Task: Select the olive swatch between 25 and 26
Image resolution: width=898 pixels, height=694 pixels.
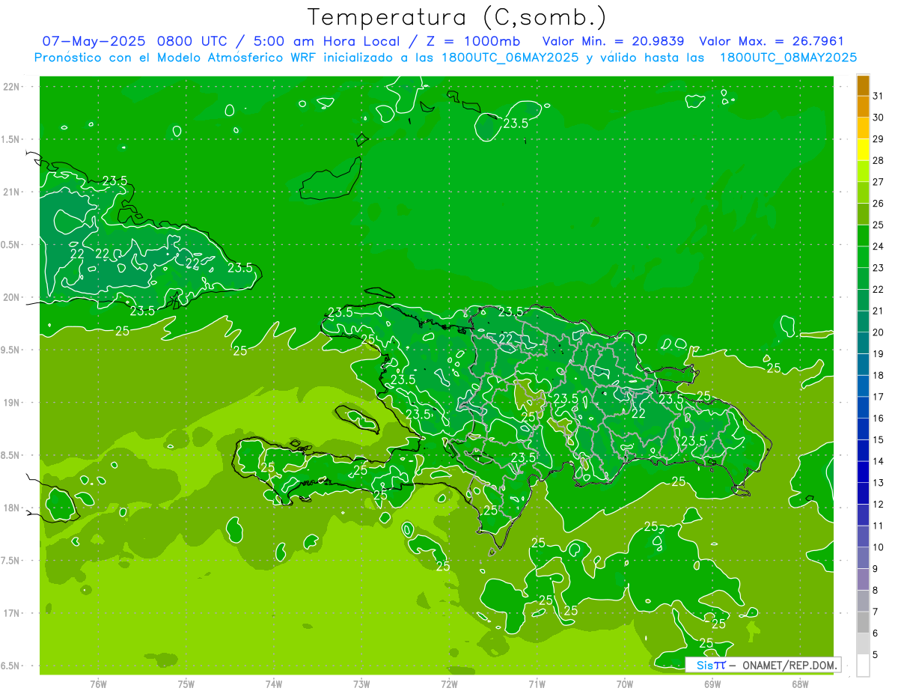Action: [x=863, y=214]
